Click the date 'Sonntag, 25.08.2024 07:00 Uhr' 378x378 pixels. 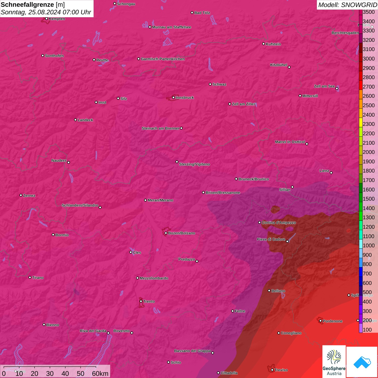click(x=46, y=12)
